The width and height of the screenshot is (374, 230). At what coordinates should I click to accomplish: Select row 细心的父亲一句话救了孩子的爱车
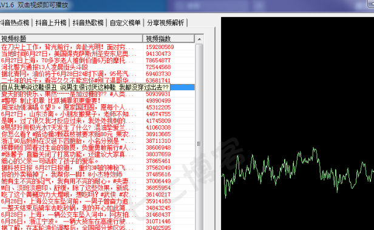pyautogui.click(x=97, y=161)
